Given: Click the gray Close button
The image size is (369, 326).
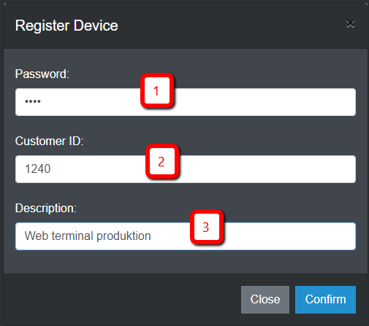Looking at the screenshot, I should (x=265, y=300).
